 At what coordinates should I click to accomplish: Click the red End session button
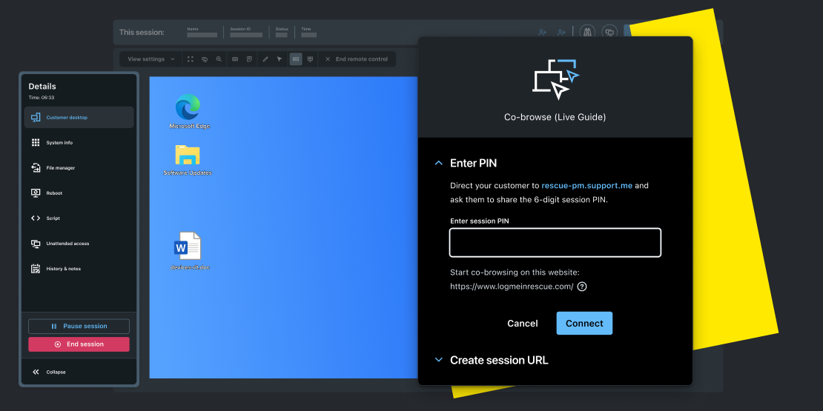pyautogui.click(x=79, y=344)
